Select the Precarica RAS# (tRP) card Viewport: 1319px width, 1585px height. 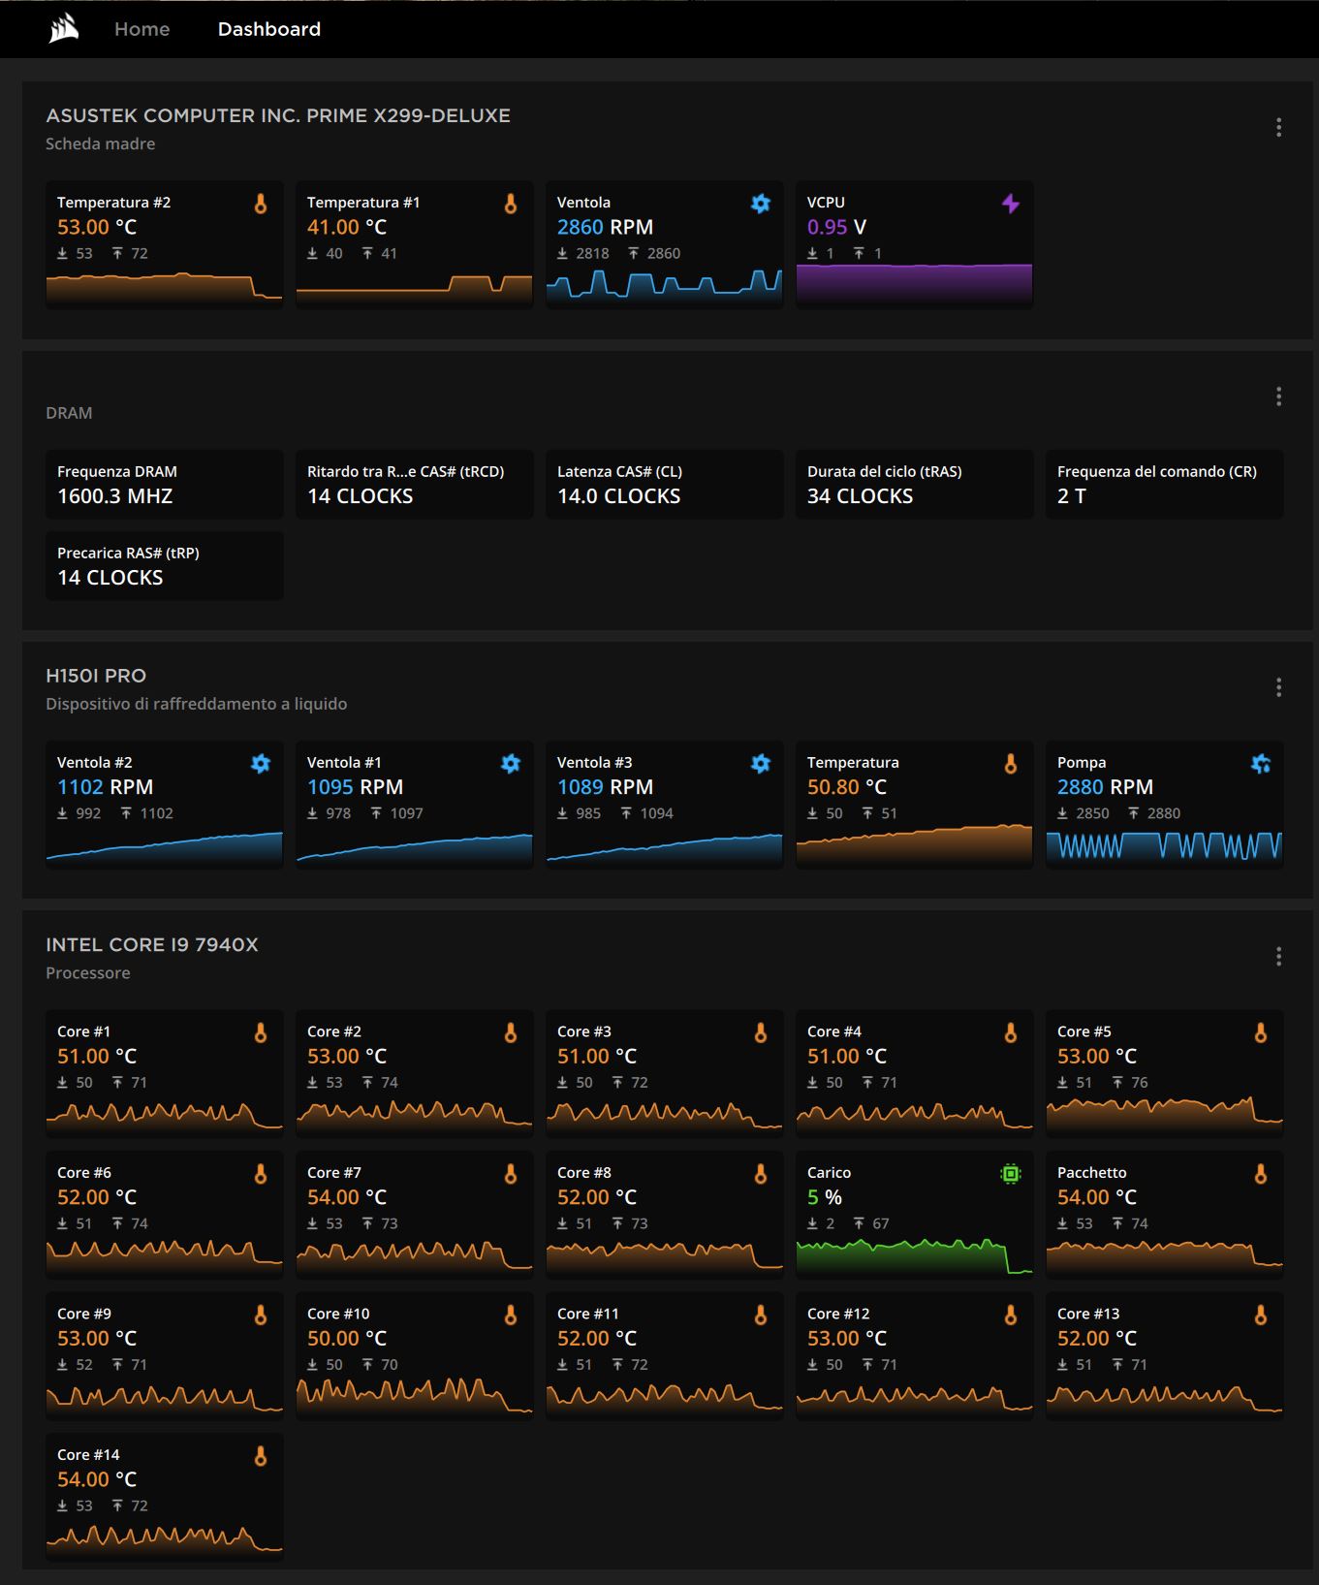tap(165, 565)
